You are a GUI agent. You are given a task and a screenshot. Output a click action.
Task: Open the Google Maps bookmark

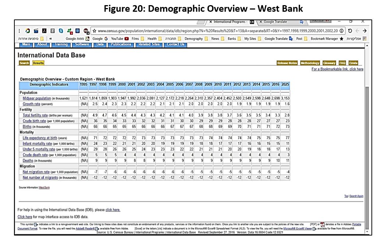(77, 39)
